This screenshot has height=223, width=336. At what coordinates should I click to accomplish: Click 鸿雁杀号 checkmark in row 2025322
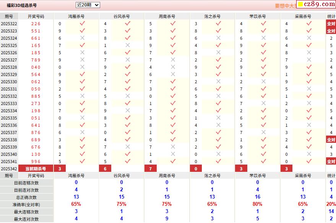point(82,24)
